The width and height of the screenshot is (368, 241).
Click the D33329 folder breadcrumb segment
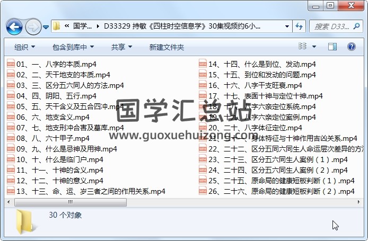tap(182, 26)
